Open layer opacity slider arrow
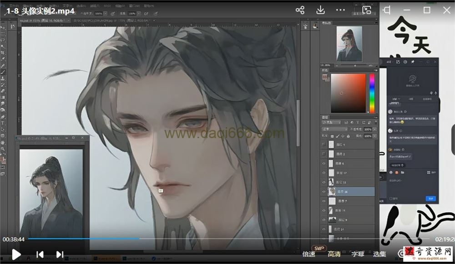 (374, 129)
